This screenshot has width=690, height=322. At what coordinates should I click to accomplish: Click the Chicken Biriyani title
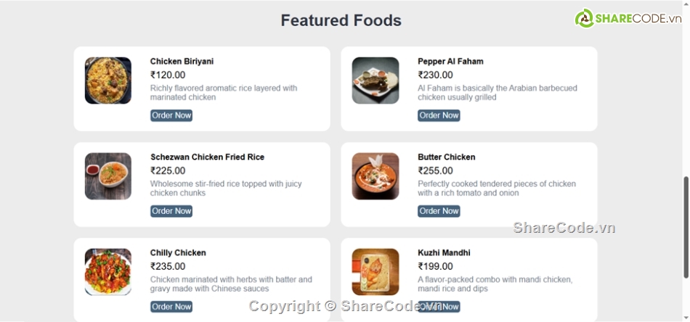point(182,62)
